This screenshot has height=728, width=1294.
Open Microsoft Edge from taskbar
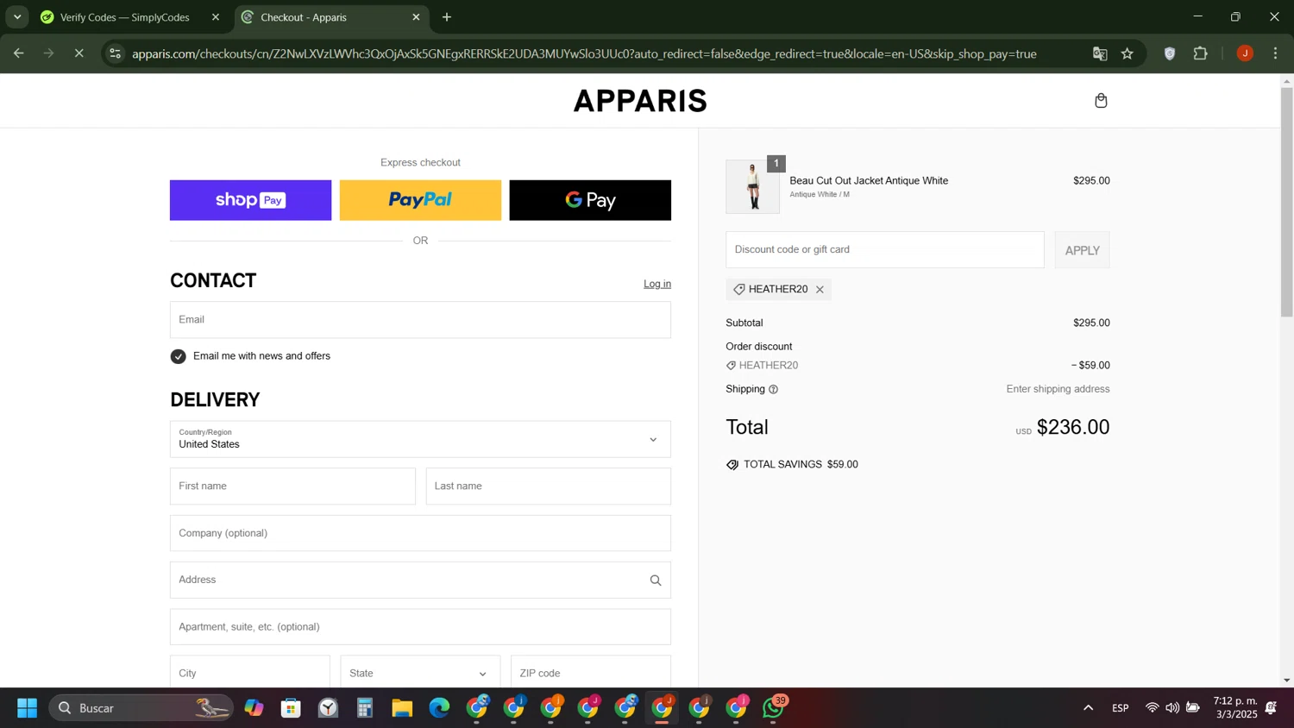(439, 708)
